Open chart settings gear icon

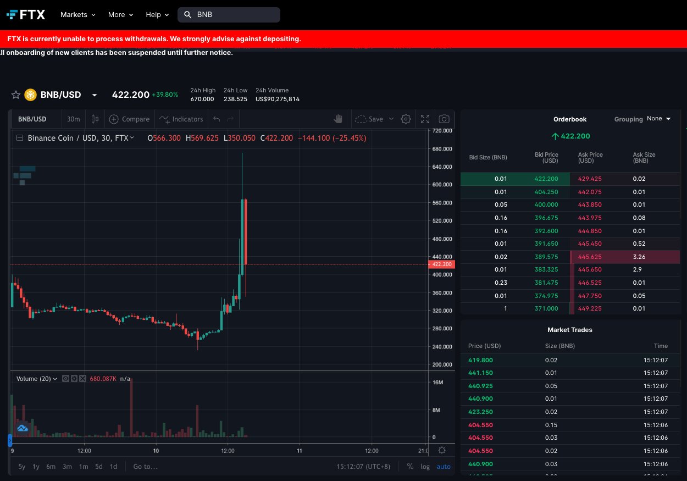point(406,119)
